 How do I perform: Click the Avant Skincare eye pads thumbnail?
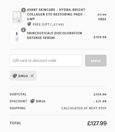tap(17, 17)
